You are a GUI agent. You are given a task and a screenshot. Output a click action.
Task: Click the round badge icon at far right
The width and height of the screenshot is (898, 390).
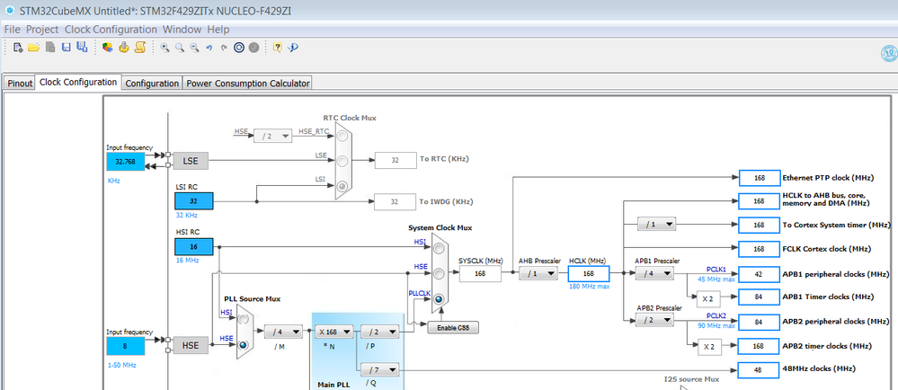point(889,53)
